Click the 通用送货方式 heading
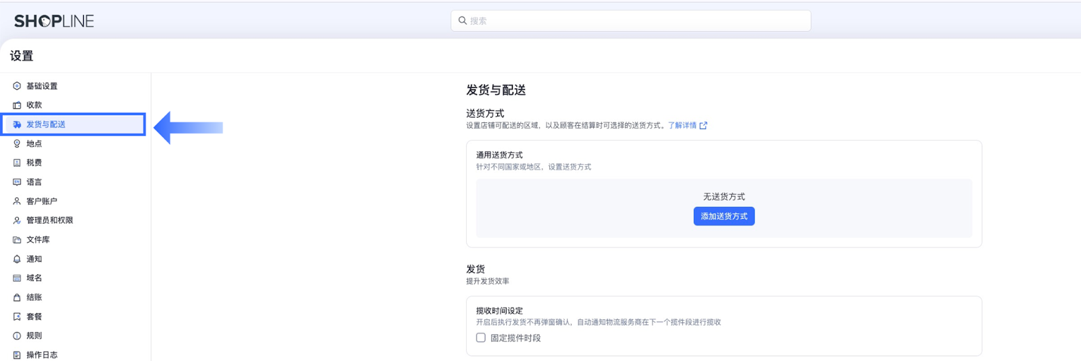Viewport: 1081px width, 361px height. pos(499,155)
